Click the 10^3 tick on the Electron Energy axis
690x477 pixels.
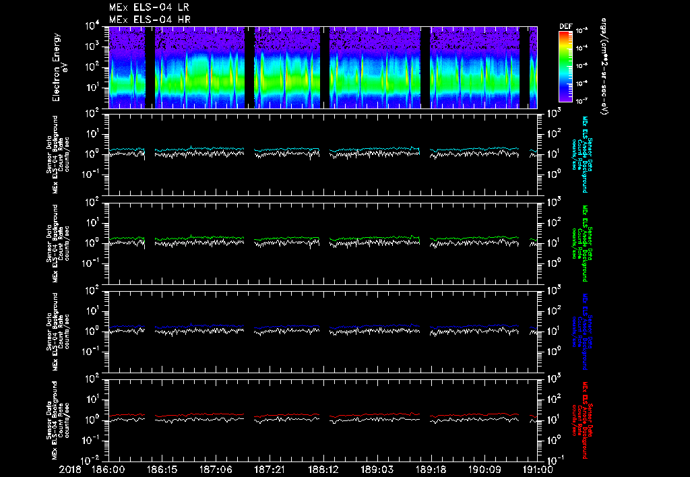click(93, 47)
